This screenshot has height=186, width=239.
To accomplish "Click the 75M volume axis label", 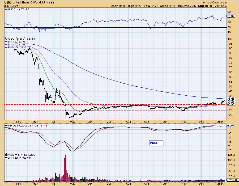I will tap(231, 166).
